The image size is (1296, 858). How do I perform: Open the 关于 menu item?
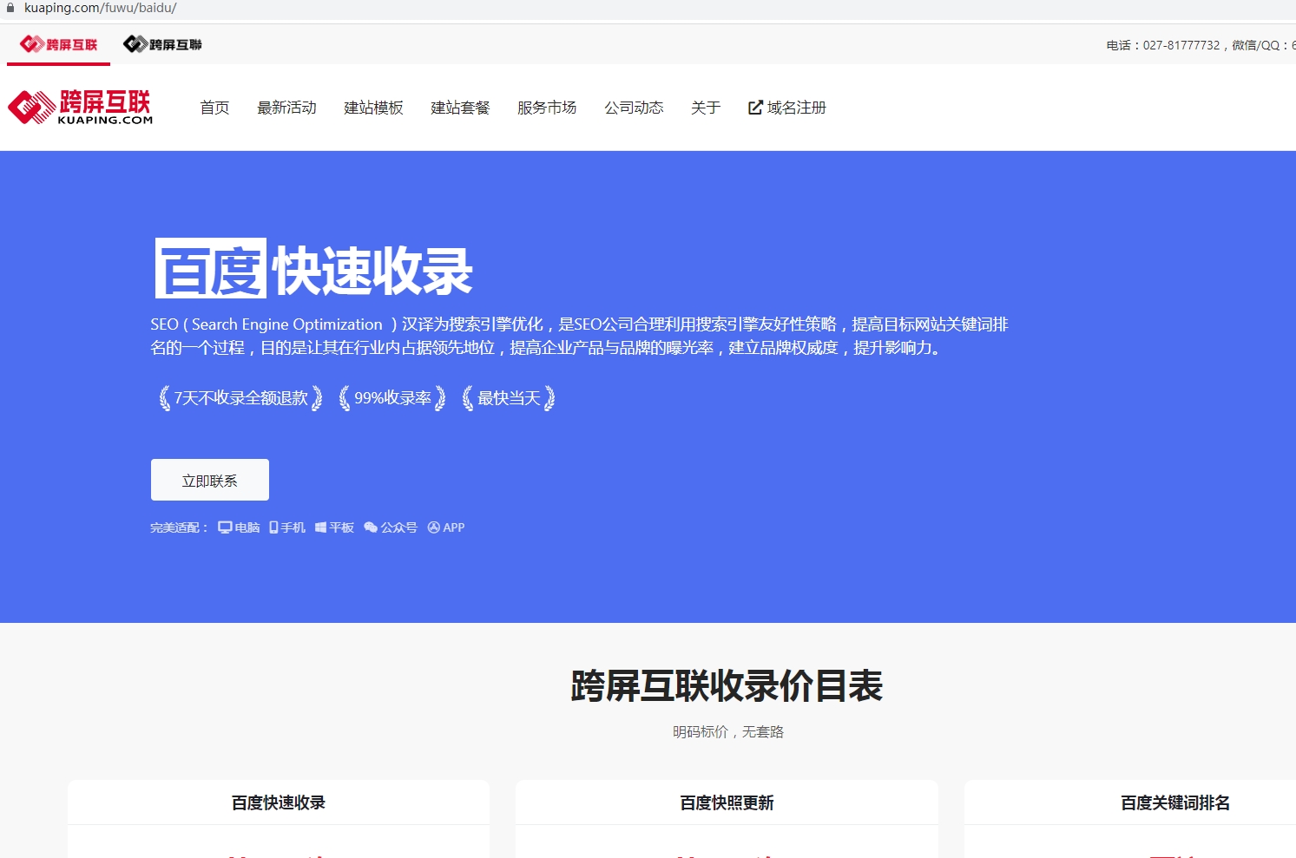pos(706,108)
